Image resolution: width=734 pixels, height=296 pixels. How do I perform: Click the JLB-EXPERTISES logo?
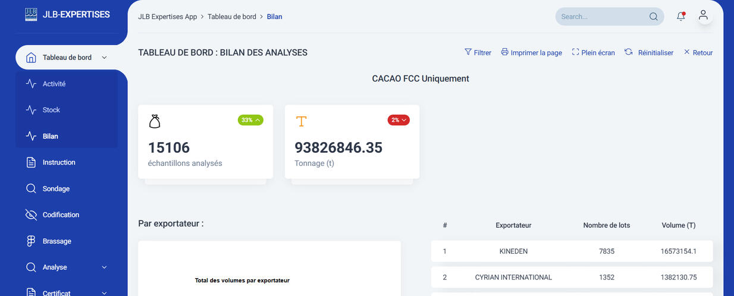coord(32,14)
